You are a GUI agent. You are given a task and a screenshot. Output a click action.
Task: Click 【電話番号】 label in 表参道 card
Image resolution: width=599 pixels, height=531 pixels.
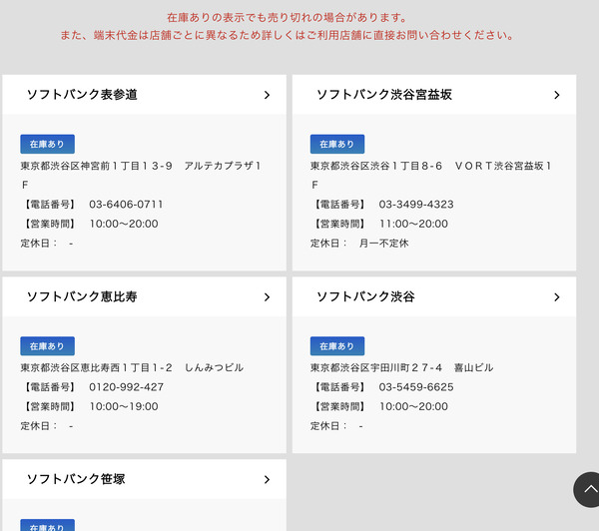click(49, 205)
